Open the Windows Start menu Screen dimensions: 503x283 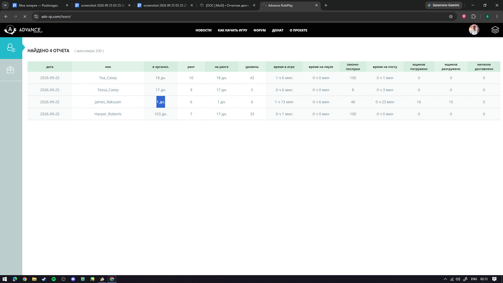point(5,279)
